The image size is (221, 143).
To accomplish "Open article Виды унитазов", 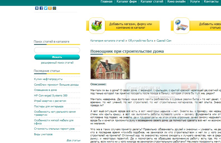I will (x=43, y=134).
